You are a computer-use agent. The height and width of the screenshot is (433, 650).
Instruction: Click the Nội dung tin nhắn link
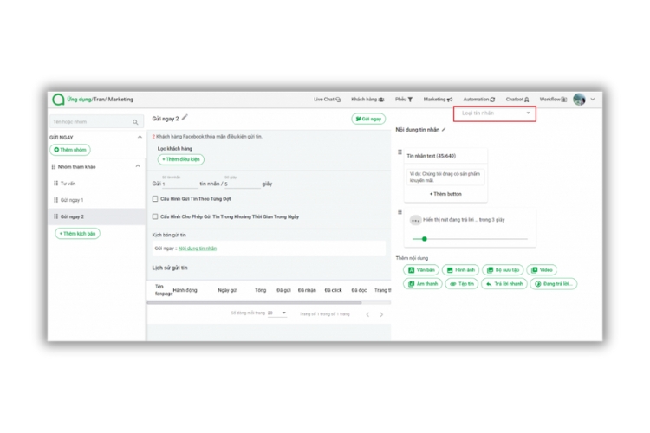pyautogui.click(x=198, y=249)
